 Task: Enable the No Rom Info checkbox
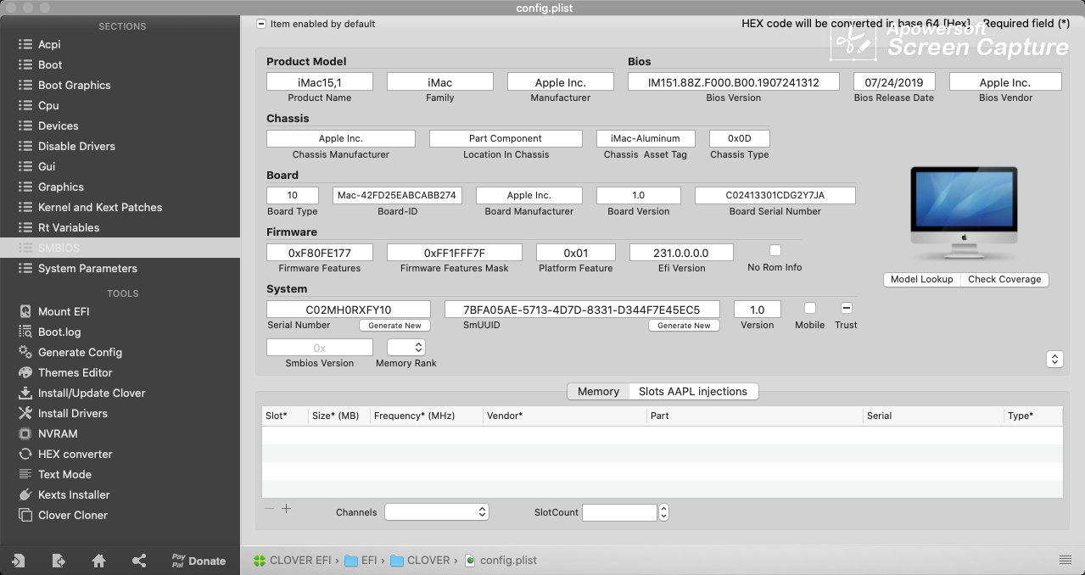click(x=775, y=250)
